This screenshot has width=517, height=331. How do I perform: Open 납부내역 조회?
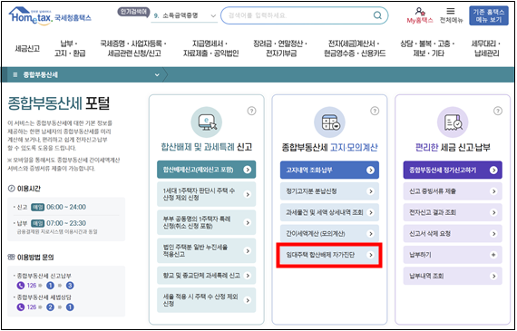click(453, 276)
